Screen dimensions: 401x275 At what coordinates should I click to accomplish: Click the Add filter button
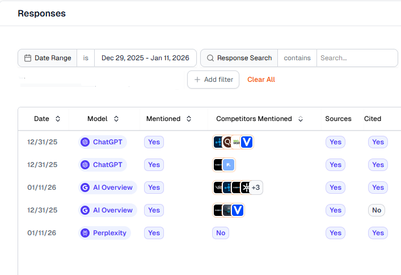(213, 80)
